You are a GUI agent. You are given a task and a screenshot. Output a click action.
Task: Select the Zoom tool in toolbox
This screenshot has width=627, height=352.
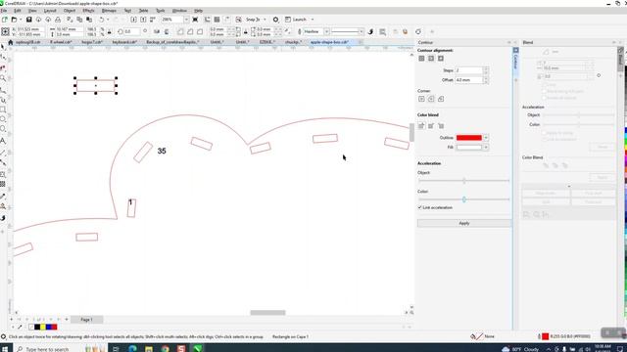pos(3,78)
